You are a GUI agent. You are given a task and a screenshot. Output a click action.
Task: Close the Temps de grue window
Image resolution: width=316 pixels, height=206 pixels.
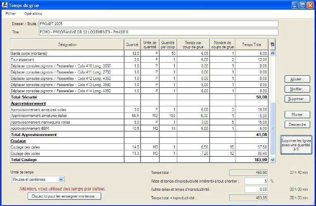310,5
